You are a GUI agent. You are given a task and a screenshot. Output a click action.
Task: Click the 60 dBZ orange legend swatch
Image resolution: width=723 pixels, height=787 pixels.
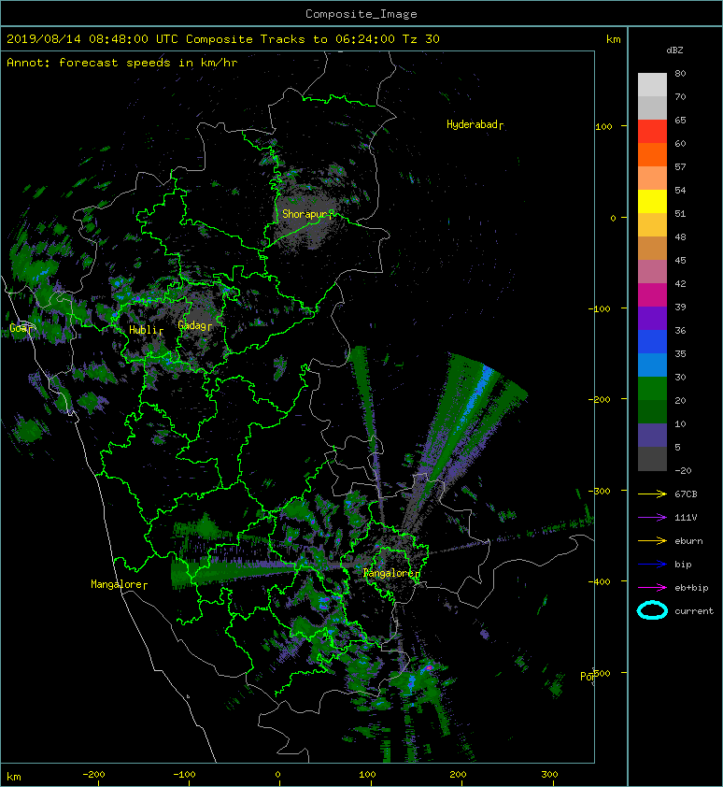[652, 154]
